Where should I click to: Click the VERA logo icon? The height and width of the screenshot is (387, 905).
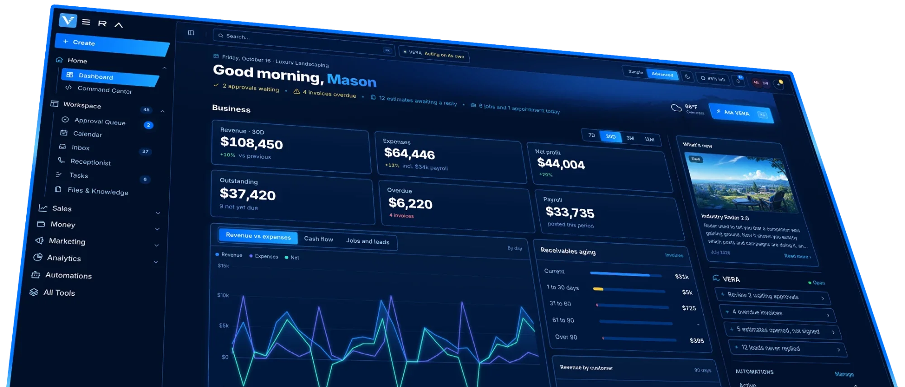pyautogui.click(x=68, y=20)
